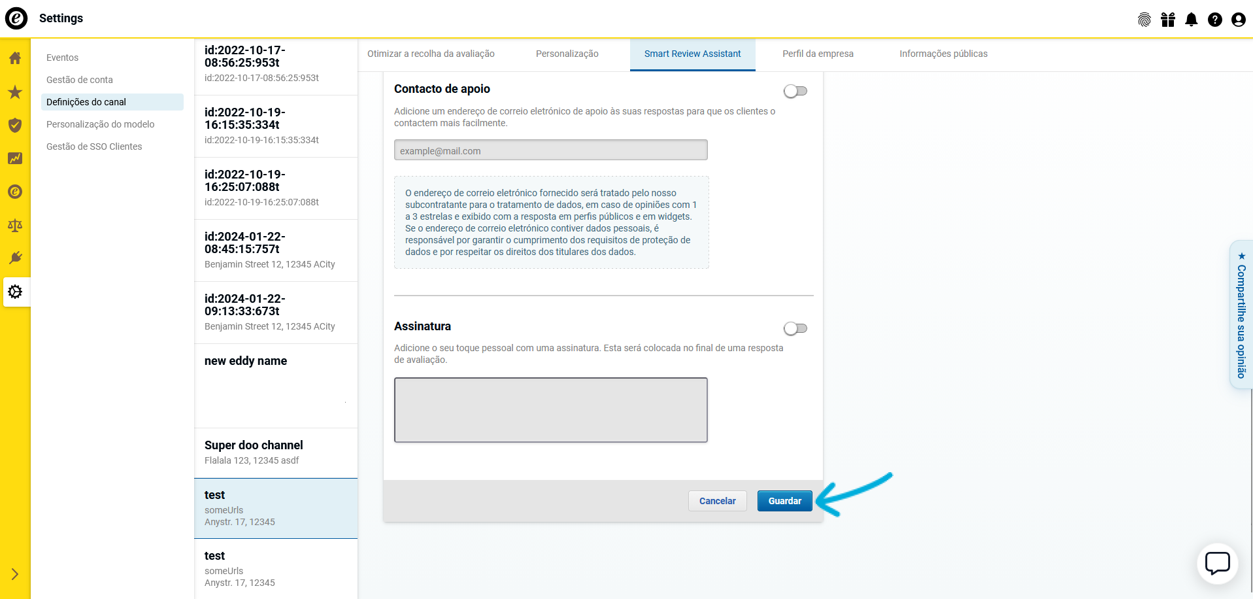Screen dimensions: 1253x599
Task: Open the plug integrations sidebar icon
Action: click(15, 258)
